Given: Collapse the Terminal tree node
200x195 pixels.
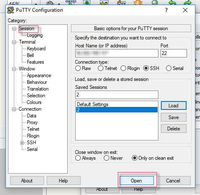Looking at the screenshot, I should (x=14, y=42).
